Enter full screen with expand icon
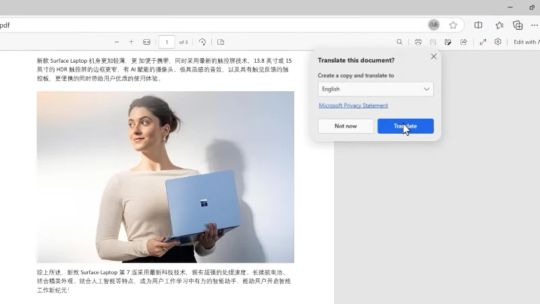 coord(483,42)
